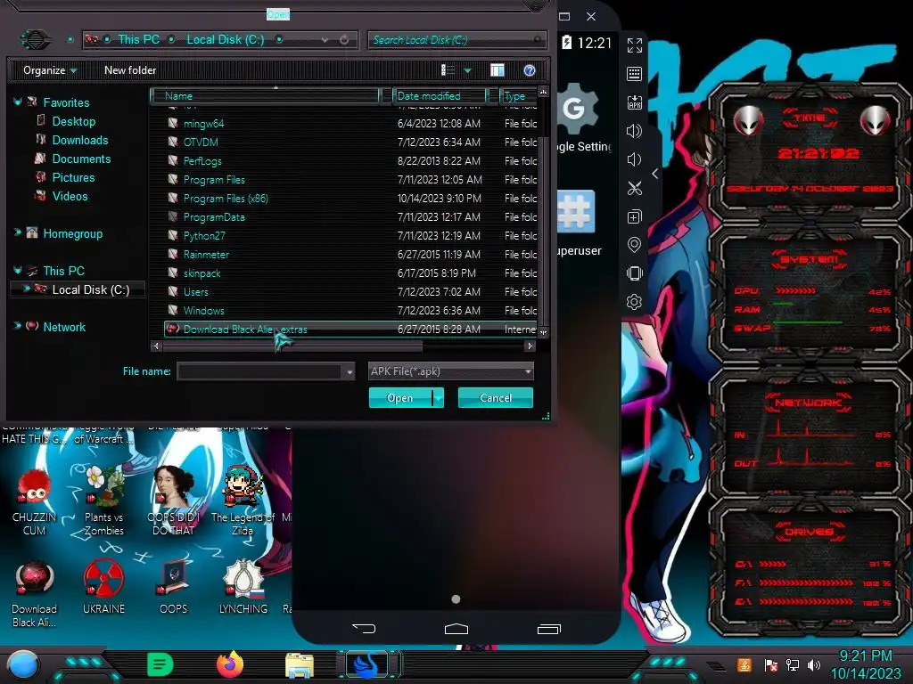Tap Android back navigation button
Viewport: 913px width, 684px height.
coord(364,628)
